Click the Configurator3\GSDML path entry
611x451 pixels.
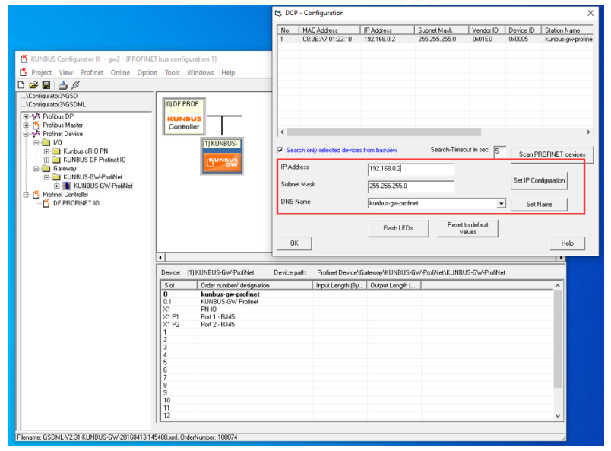[53, 104]
